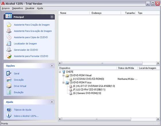Image resolution: width=161 pixels, height=126 pixels.
Task: Collapse the Principal panel with chevron
Action: pos(52,17)
